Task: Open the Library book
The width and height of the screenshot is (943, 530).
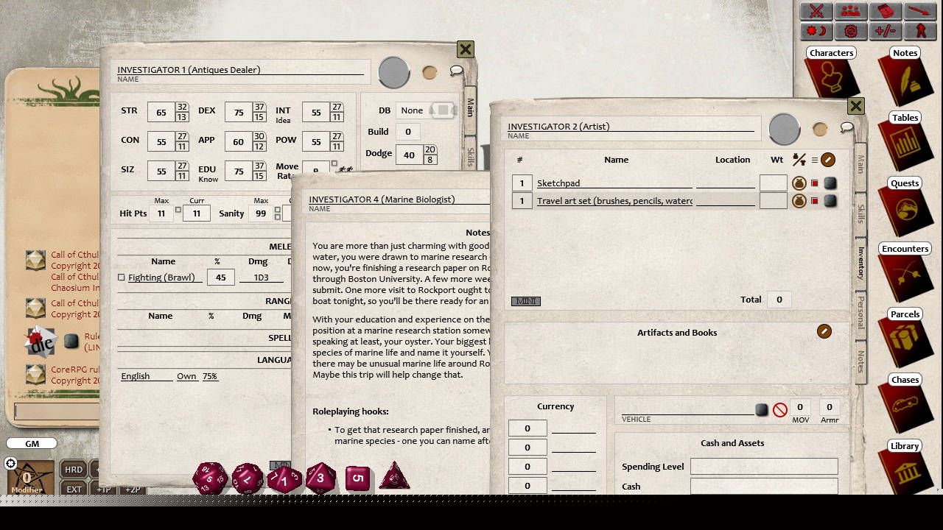Action: coord(905,467)
